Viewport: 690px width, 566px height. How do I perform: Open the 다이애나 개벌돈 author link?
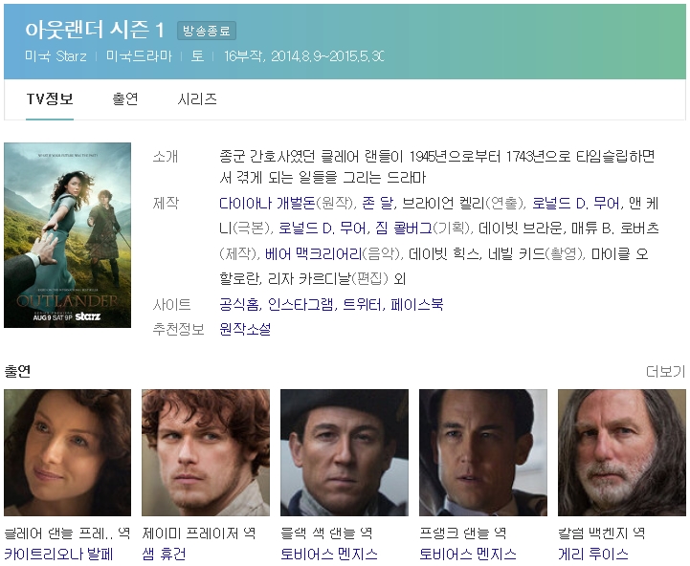pos(267,204)
